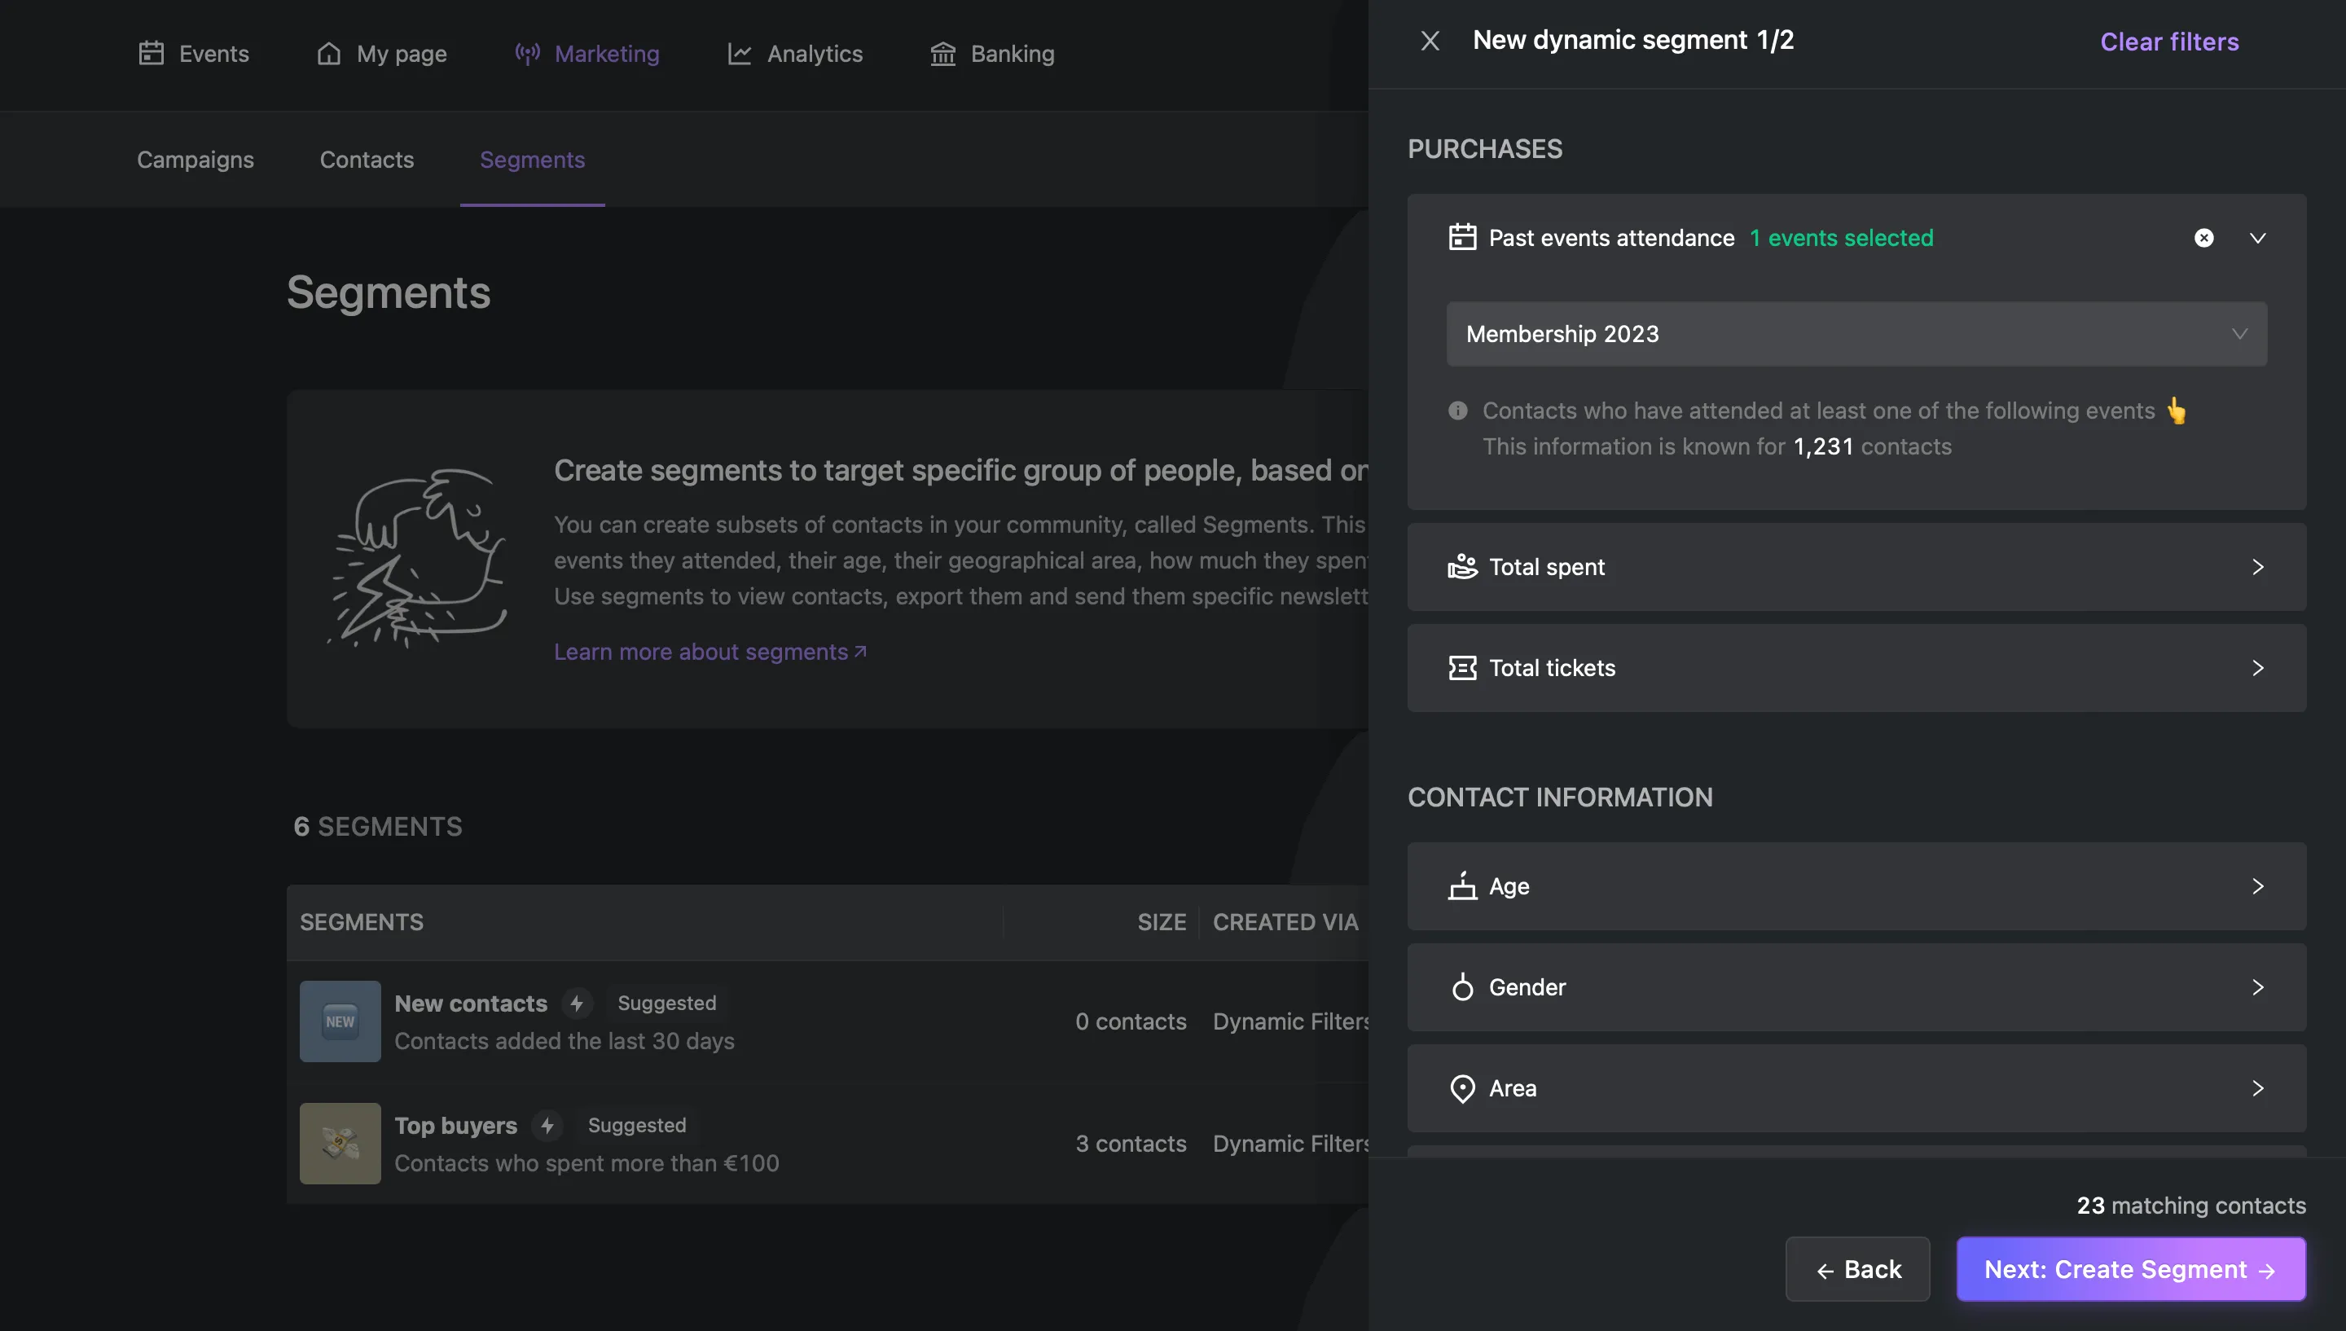The width and height of the screenshot is (2346, 1331).
Task: Click the lightning bolt next to Top buyers
Action: (x=547, y=1125)
